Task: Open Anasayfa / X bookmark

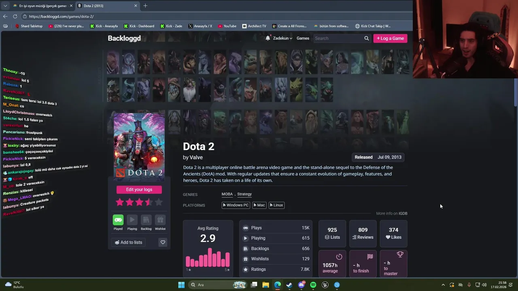Action: click(x=200, y=26)
